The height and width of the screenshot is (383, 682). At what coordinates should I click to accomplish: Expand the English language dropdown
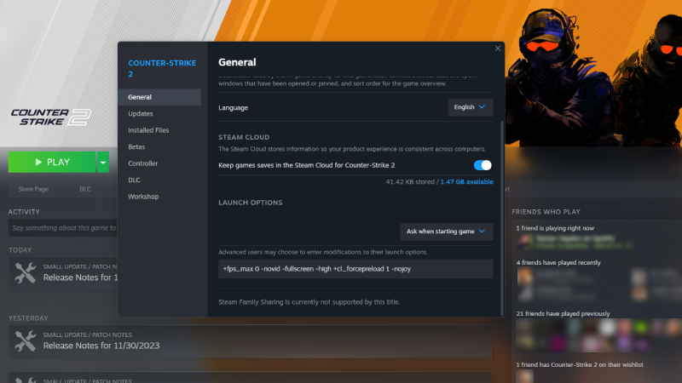click(471, 107)
